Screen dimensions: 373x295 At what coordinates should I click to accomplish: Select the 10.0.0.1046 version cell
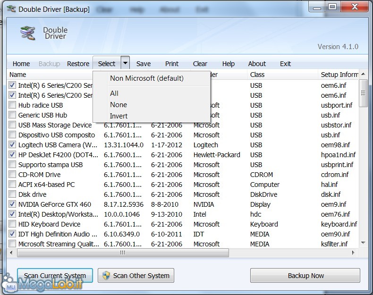tap(122, 214)
